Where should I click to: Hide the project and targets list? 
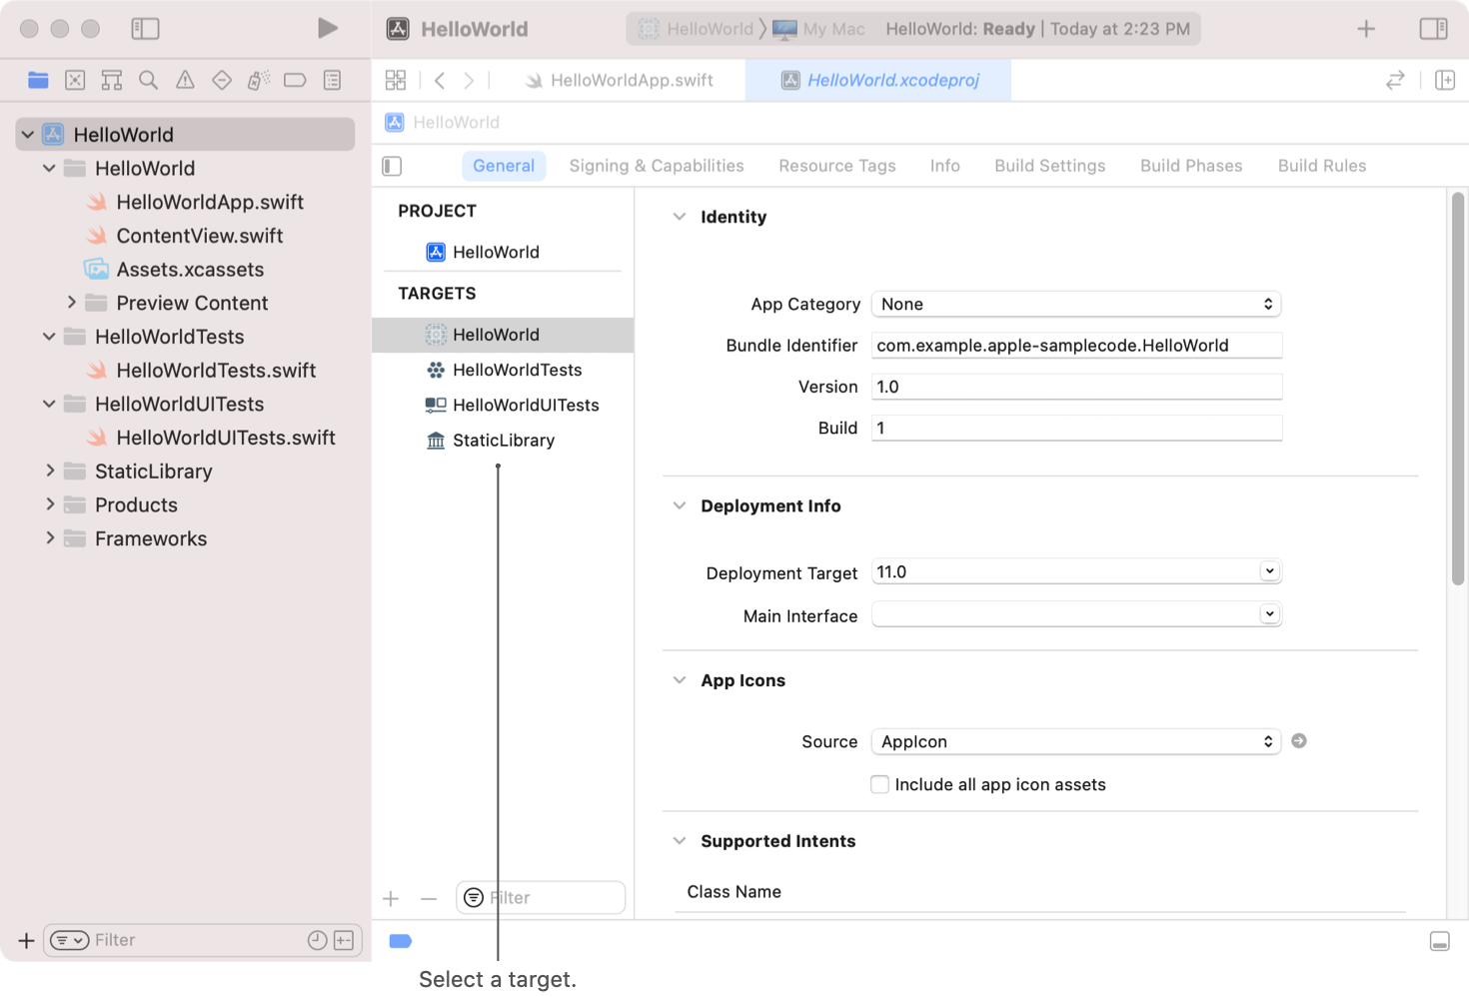pos(392,166)
